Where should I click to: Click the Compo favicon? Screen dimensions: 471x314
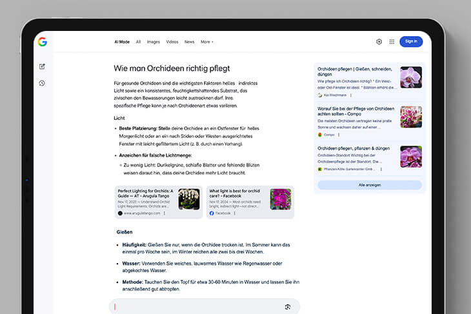320,135
